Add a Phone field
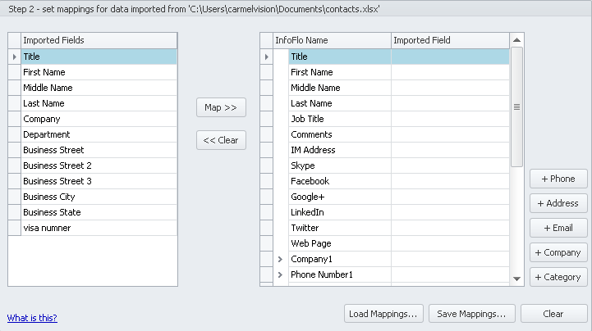 pyautogui.click(x=558, y=179)
